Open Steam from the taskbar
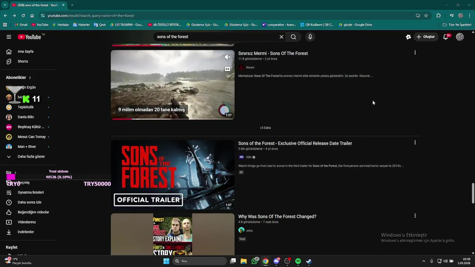Viewport: 475px width, 267px height. (x=309, y=261)
